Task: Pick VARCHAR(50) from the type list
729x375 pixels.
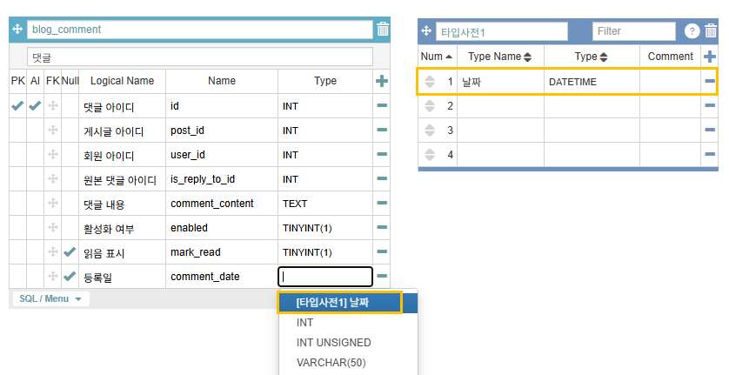Action: tap(333, 363)
